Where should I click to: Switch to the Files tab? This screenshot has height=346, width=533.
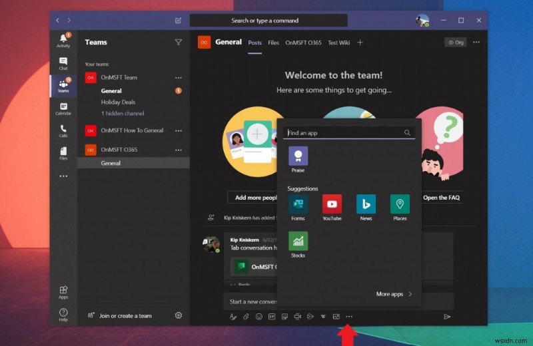pos(273,43)
